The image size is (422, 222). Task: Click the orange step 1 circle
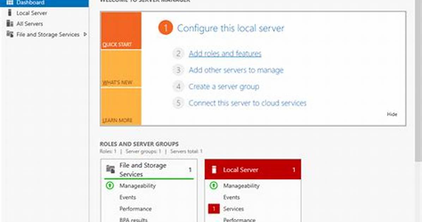(165, 28)
